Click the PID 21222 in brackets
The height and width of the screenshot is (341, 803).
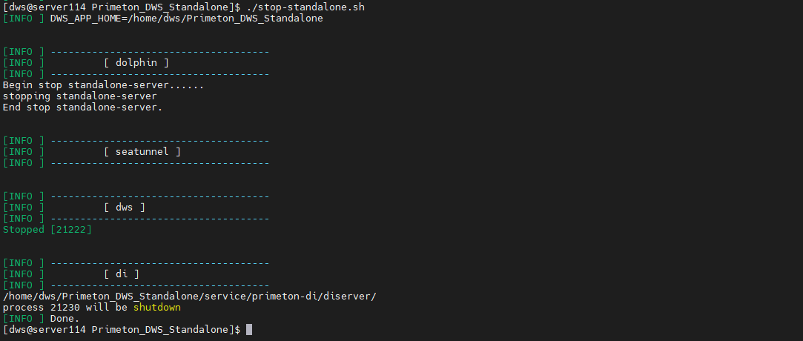coord(70,230)
